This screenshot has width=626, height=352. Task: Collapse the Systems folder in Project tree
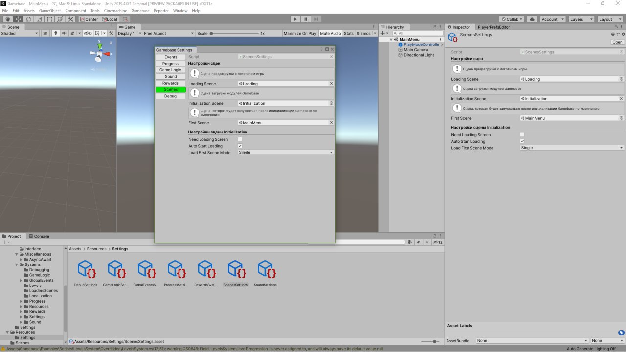[16, 264]
